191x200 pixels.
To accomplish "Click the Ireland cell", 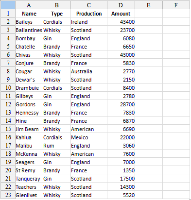I will (89, 22).
